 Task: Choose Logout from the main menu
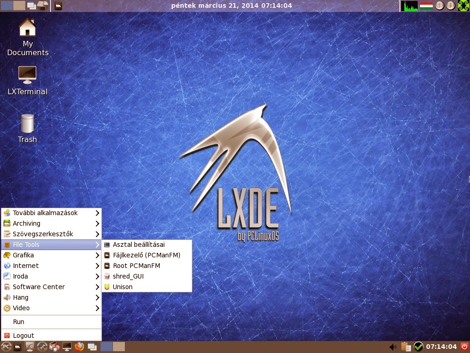[x=51, y=336]
